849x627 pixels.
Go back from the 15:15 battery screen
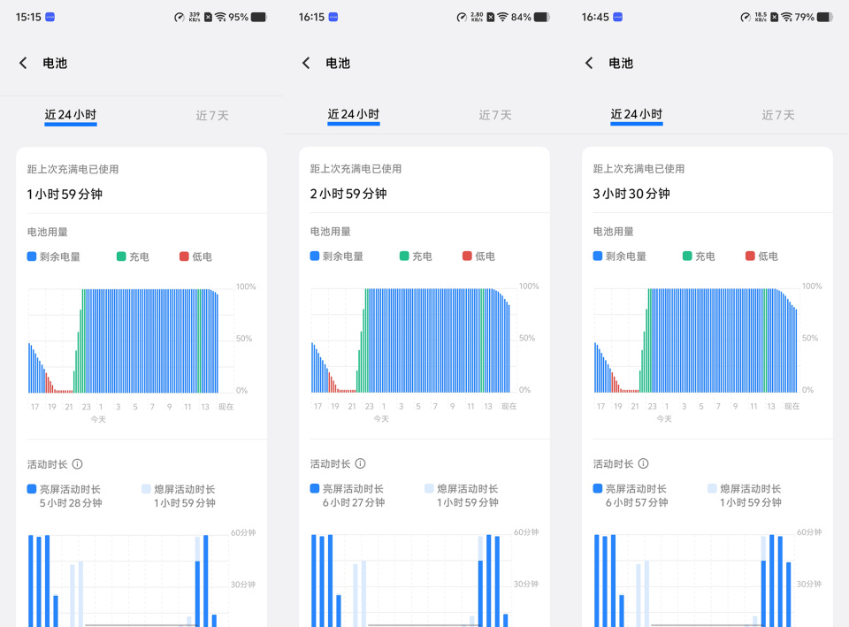point(23,63)
